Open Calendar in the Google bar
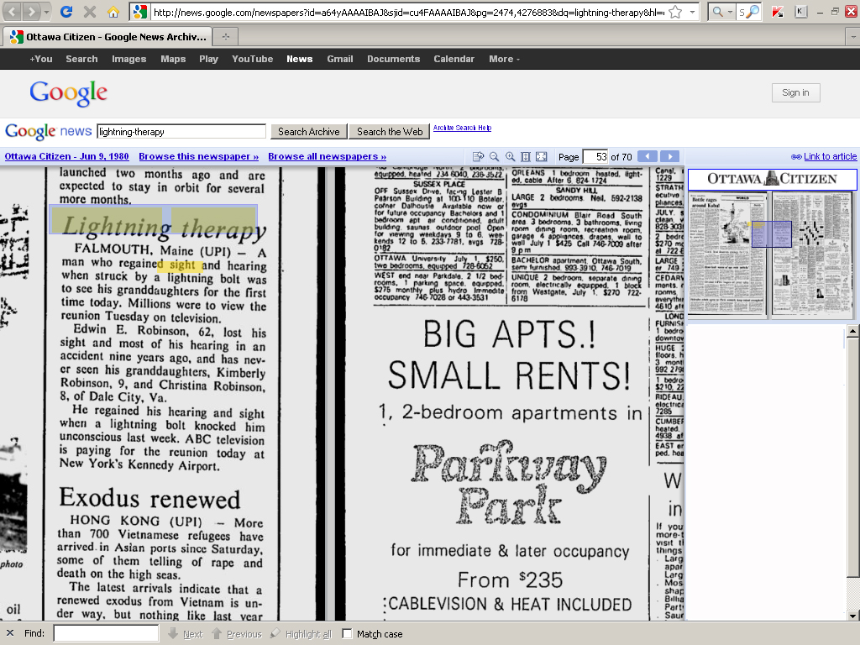Viewport: 860px width, 645px height. (454, 59)
